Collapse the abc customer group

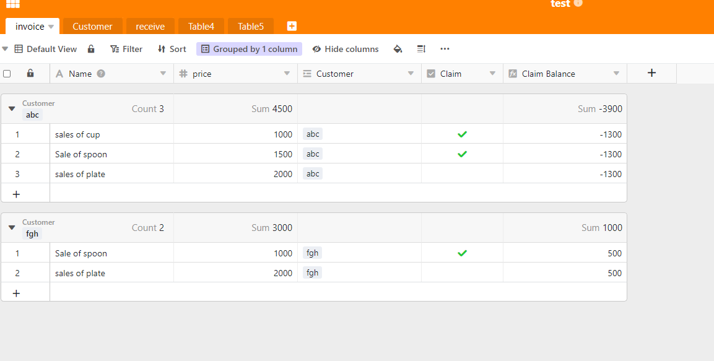11,109
